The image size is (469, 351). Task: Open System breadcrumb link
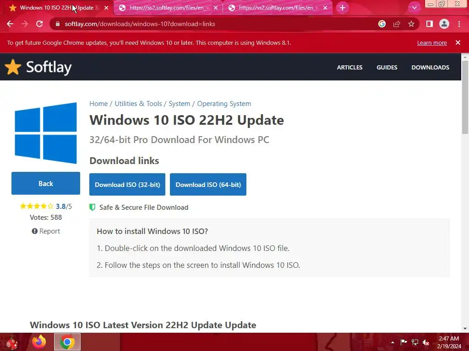179,104
